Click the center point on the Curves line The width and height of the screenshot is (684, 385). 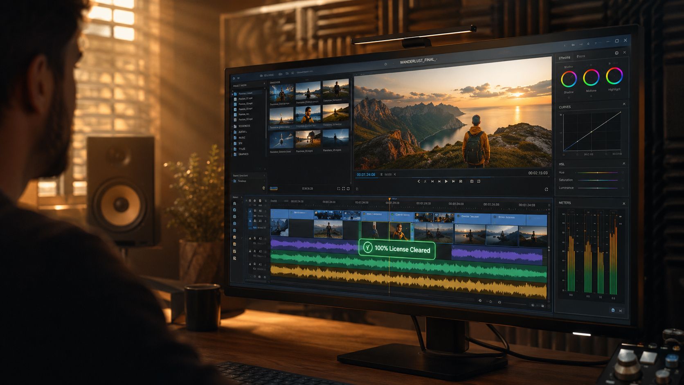click(x=591, y=132)
